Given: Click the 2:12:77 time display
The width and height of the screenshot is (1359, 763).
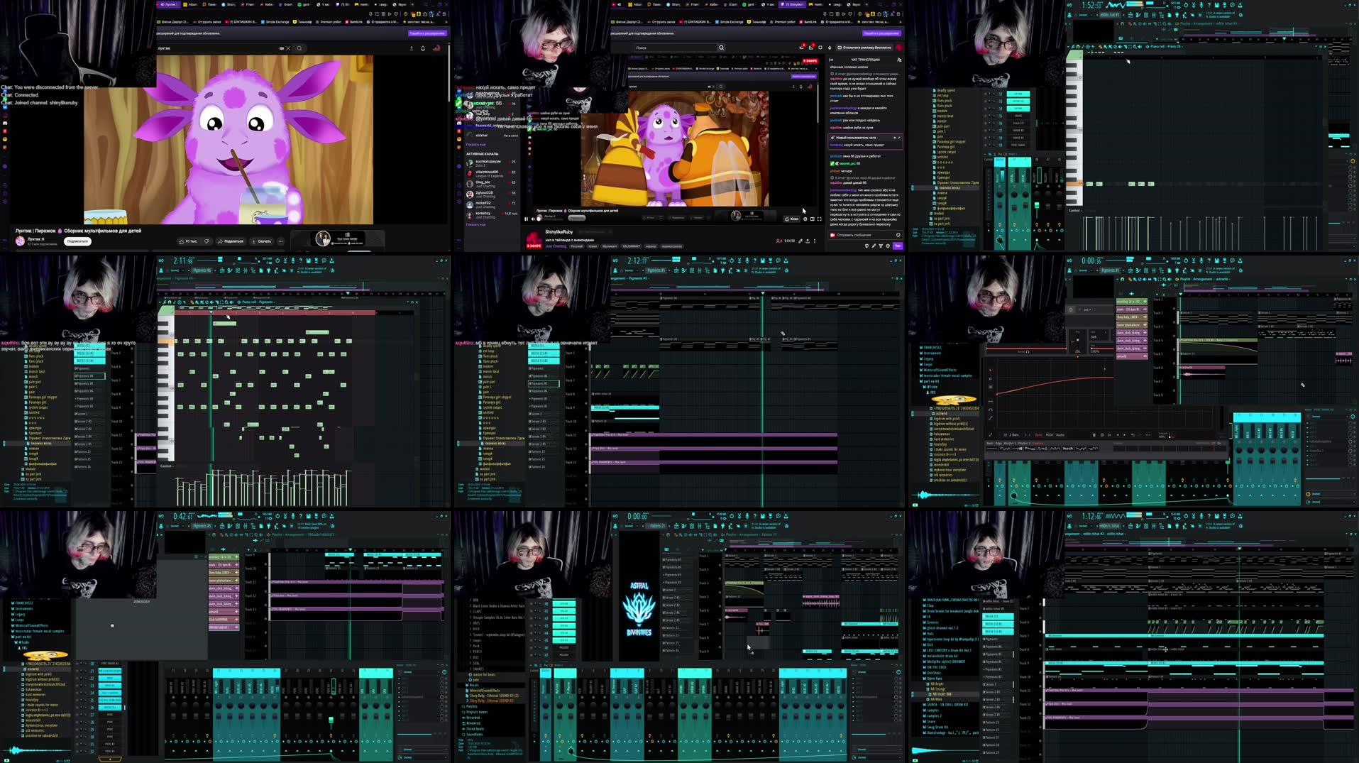Looking at the screenshot, I should coord(639,260).
